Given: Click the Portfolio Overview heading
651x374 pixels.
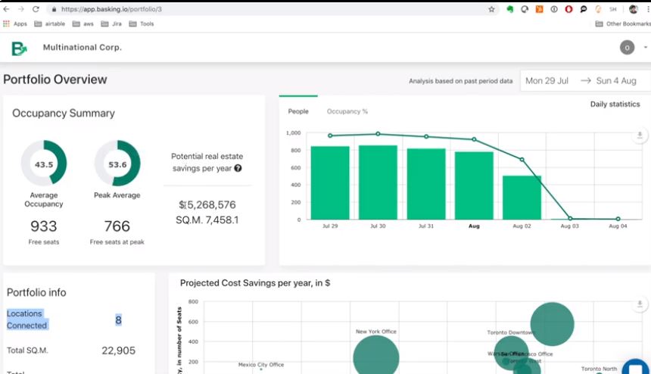Looking at the screenshot, I should pos(55,79).
